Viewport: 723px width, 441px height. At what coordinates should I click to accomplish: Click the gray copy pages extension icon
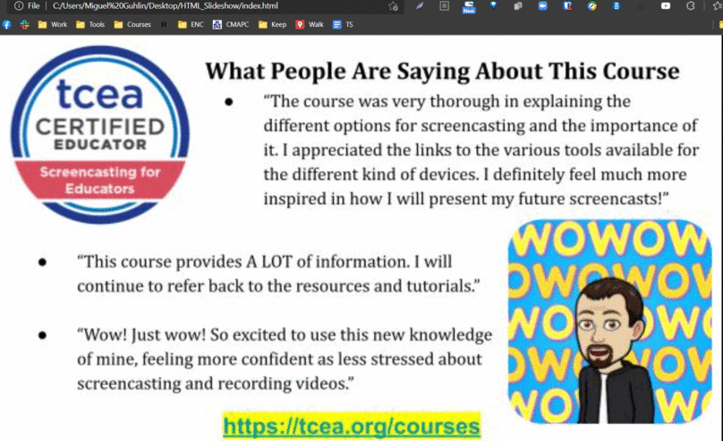(x=518, y=6)
